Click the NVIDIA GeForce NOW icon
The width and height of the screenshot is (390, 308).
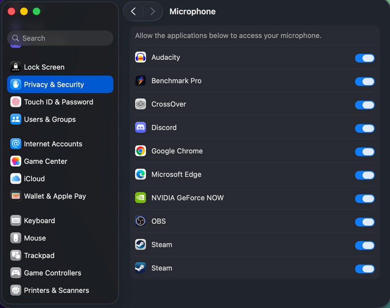140,198
